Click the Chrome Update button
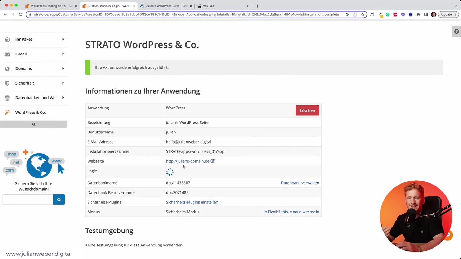The image size is (461, 259). (446, 14)
